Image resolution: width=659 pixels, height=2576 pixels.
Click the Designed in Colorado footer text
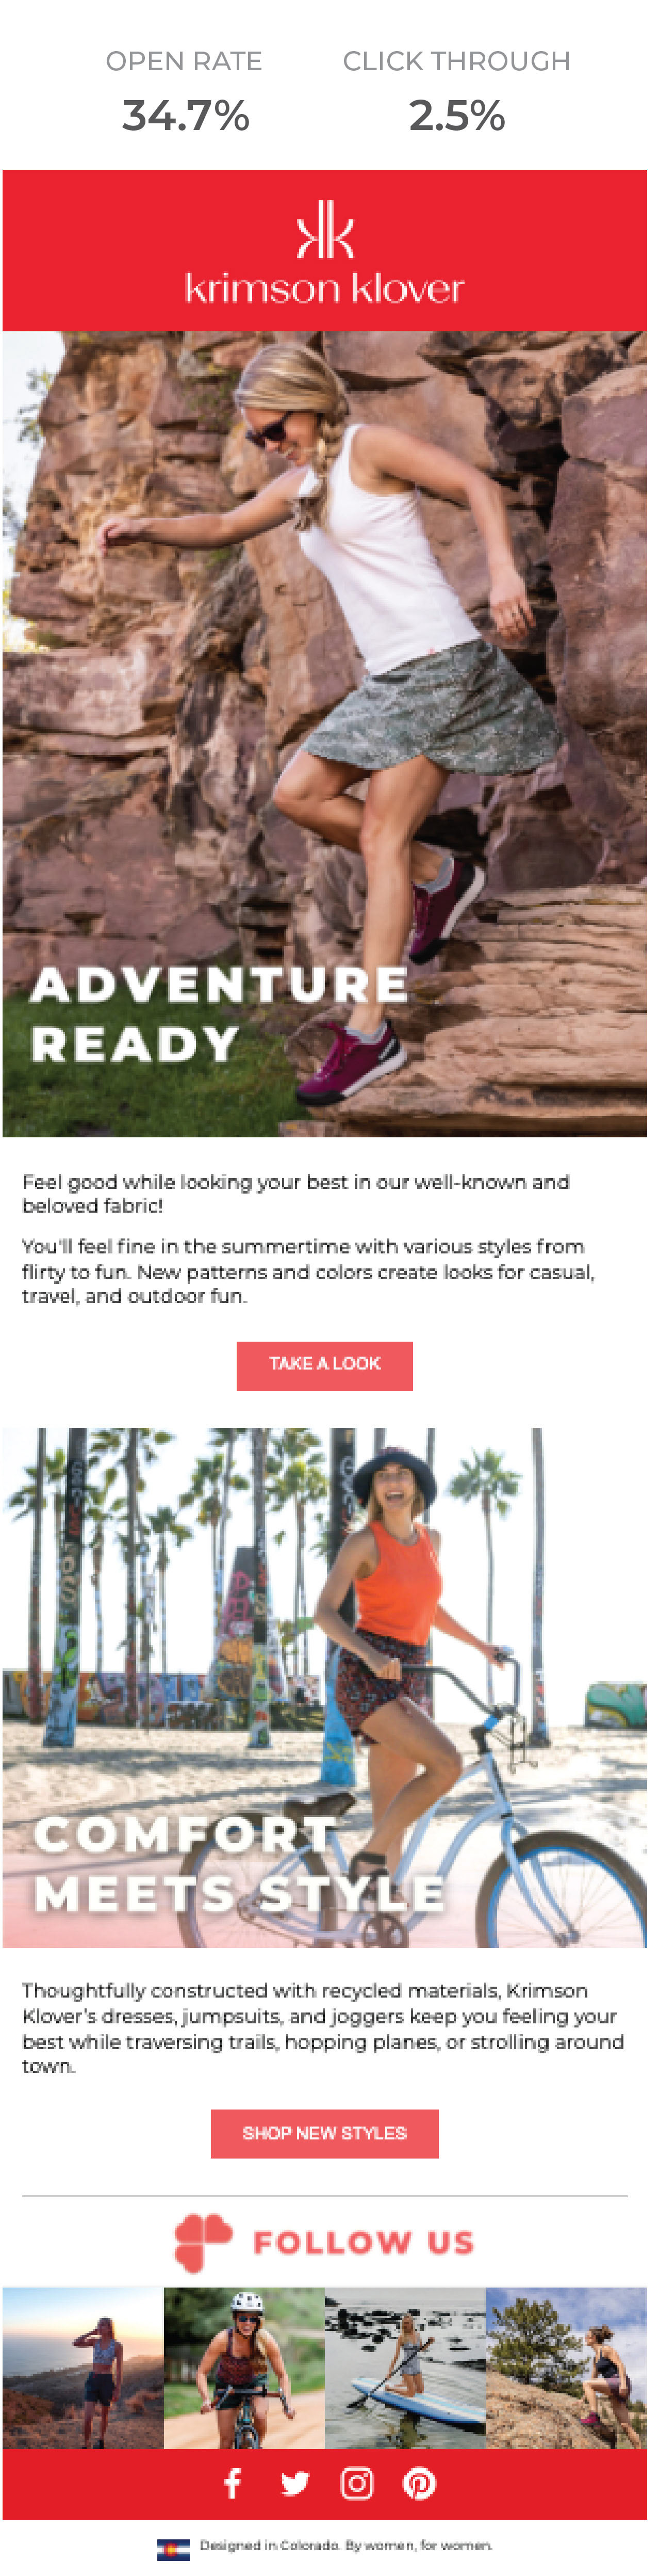(x=346, y=2546)
